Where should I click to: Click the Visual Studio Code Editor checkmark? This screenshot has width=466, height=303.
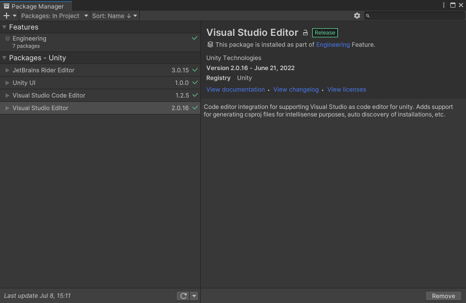(x=195, y=95)
